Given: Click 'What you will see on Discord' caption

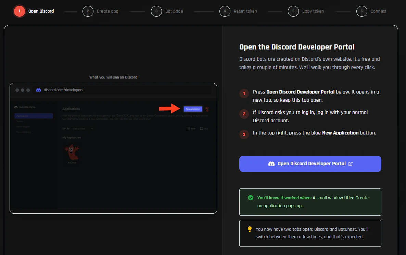Looking at the screenshot, I should coord(113,77).
